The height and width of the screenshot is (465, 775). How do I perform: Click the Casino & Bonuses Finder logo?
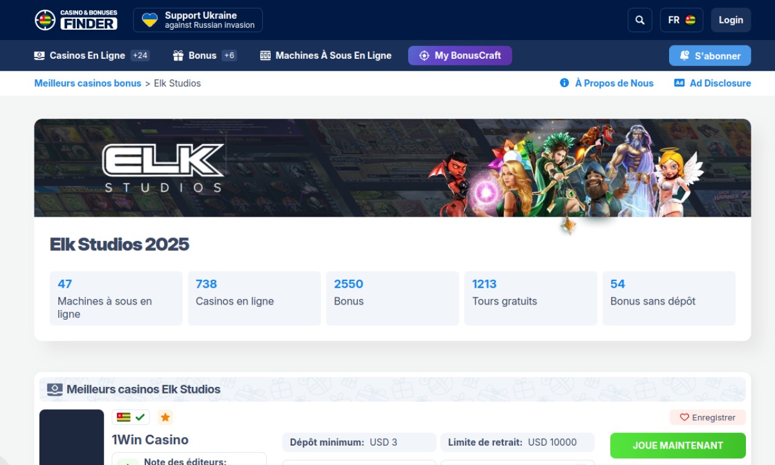(76, 20)
